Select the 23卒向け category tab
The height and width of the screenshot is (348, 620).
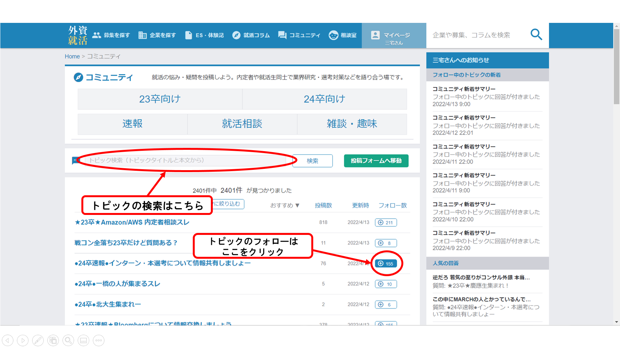160,99
